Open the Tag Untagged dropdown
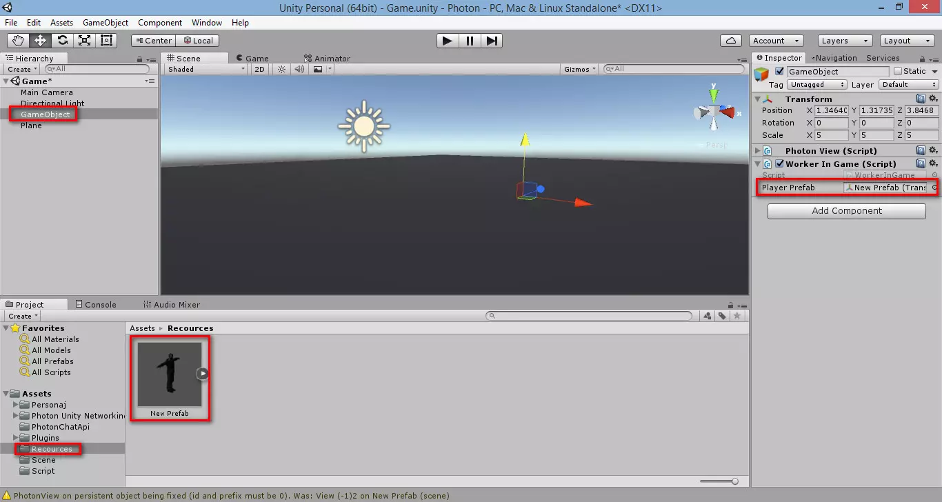 coord(817,85)
